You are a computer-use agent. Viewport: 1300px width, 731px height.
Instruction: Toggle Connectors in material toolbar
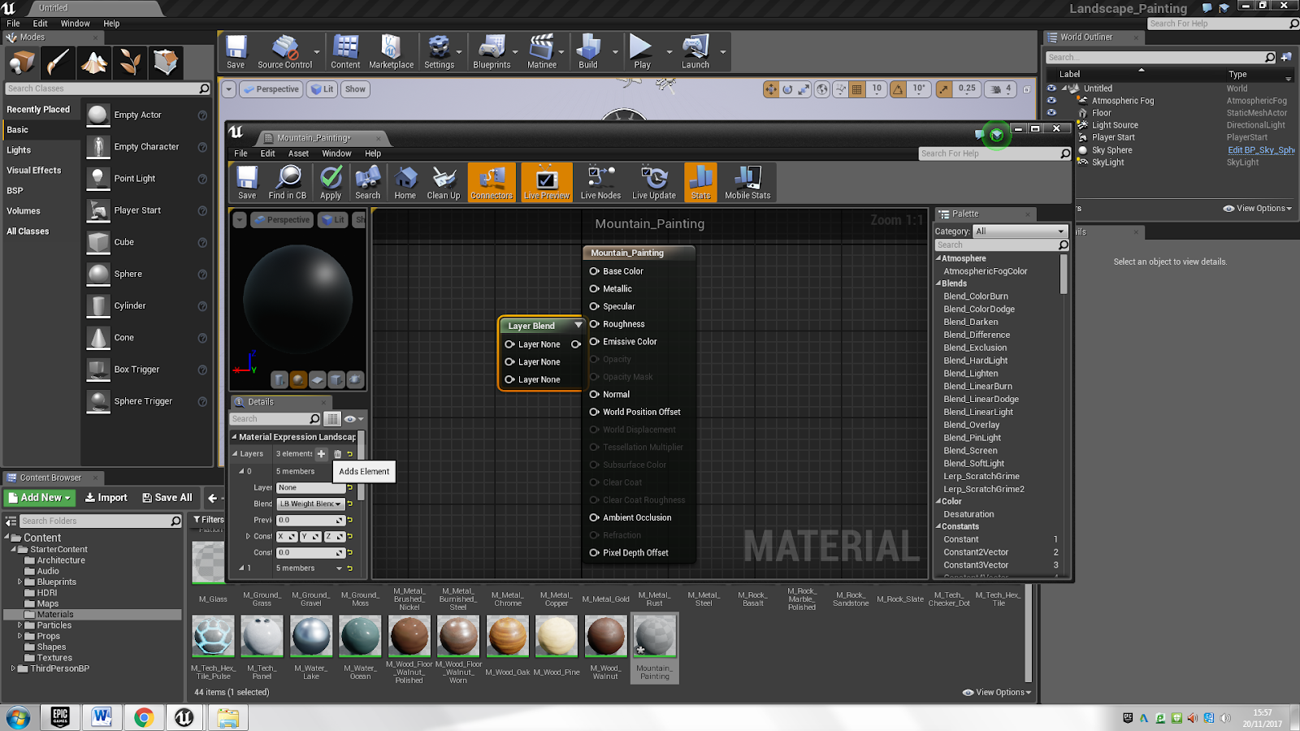pos(492,182)
